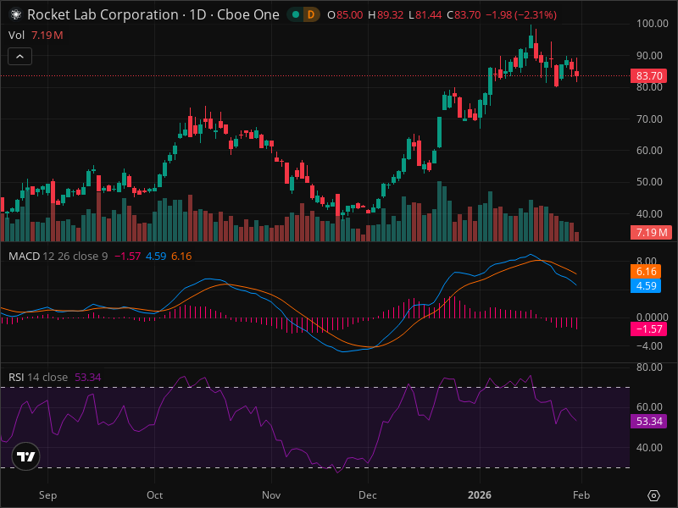Click the orange 6.16 signal value label
678x508 pixels.
646,272
